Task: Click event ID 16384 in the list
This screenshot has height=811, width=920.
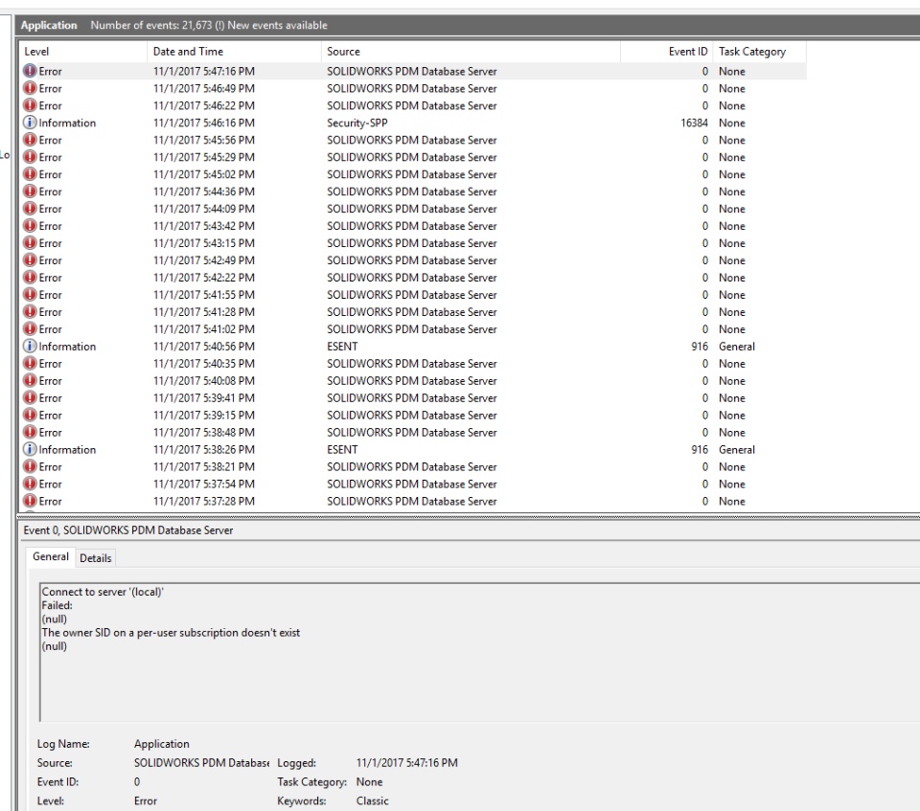Action: pyautogui.click(x=694, y=124)
